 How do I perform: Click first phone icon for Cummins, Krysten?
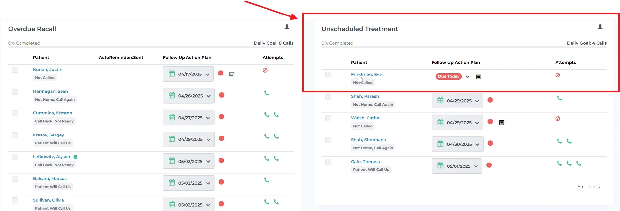(x=267, y=115)
